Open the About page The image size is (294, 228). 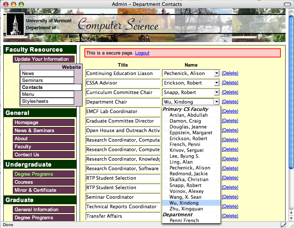click(x=44, y=138)
